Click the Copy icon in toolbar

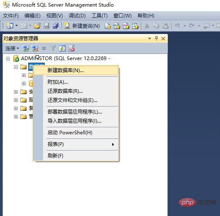[x=156, y=26]
